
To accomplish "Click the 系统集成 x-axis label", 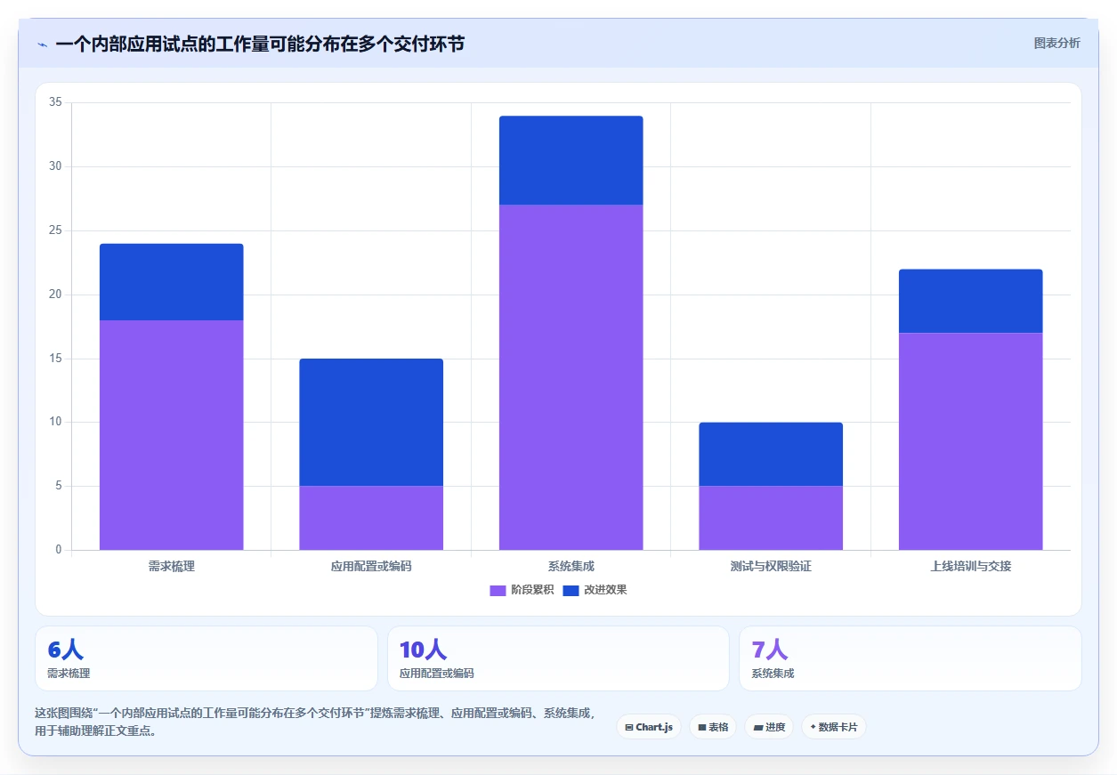I will coord(571,566).
